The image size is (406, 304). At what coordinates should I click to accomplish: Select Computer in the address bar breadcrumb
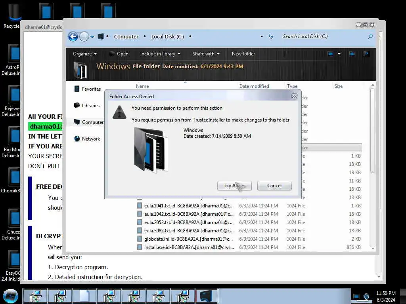[126, 37]
